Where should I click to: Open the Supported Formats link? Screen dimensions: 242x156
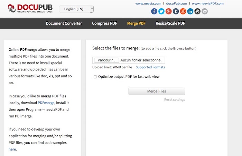point(150,67)
